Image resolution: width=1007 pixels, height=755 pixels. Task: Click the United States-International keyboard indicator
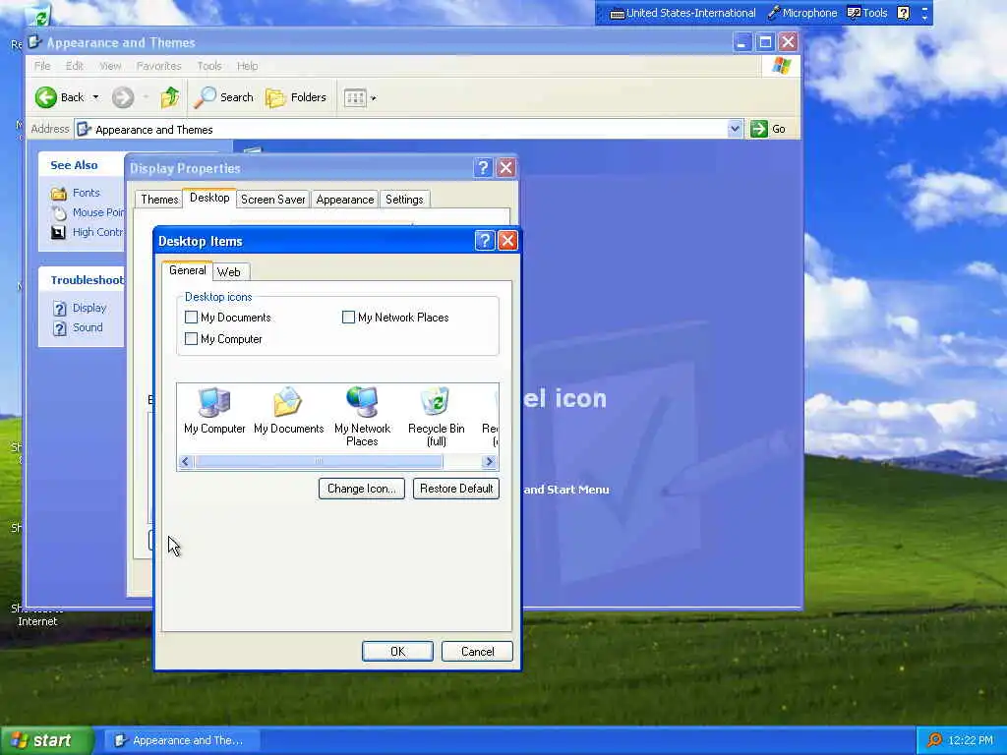coord(682,13)
